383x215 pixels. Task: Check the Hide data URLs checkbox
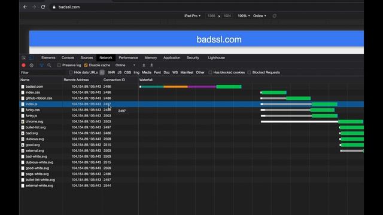point(71,72)
